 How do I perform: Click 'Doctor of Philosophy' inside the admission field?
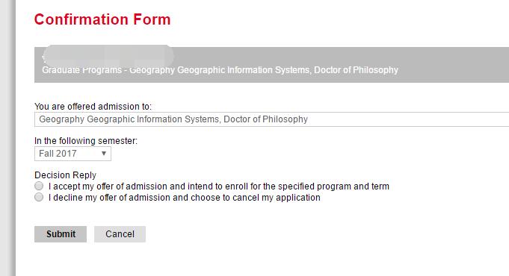click(265, 119)
